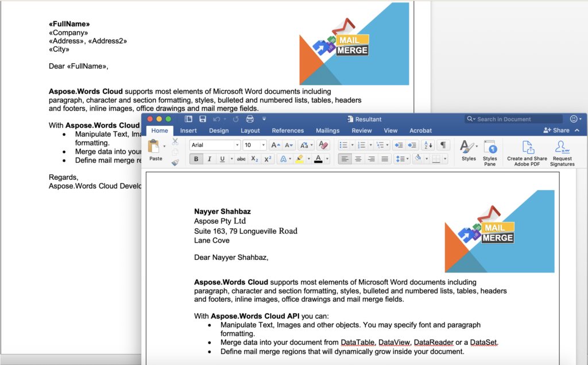Click Create and Share Adobe PDF
The height and width of the screenshot is (365, 588).
coord(527,152)
